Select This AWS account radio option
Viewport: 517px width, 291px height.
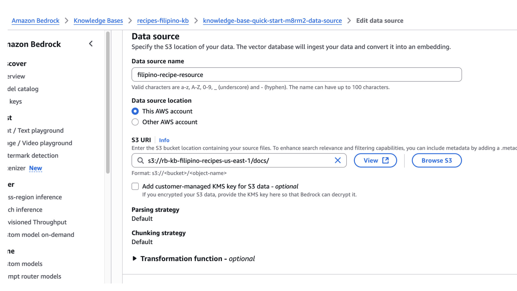[135, 111]
